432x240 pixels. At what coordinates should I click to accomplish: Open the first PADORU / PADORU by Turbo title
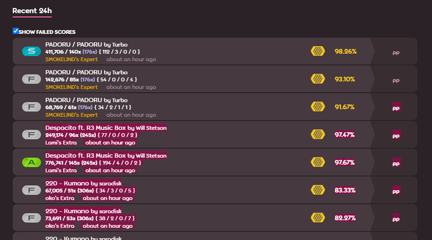click(x=86, y=45)
